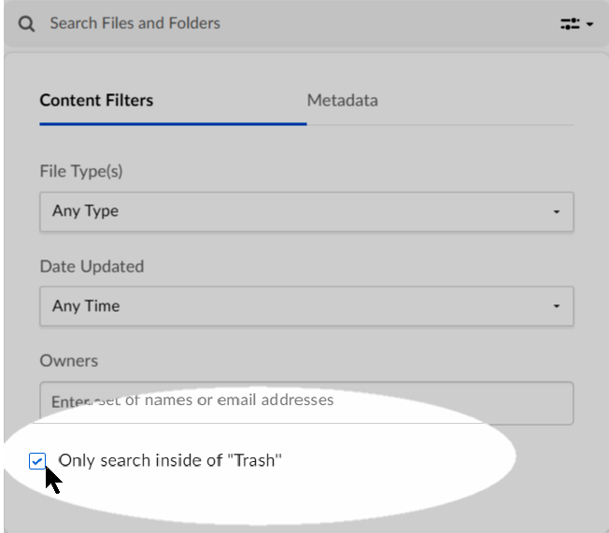Uncheck the Only search inside Trash checkbox
The width and height of the screenshot is (609, 533).
pos(37,460)
